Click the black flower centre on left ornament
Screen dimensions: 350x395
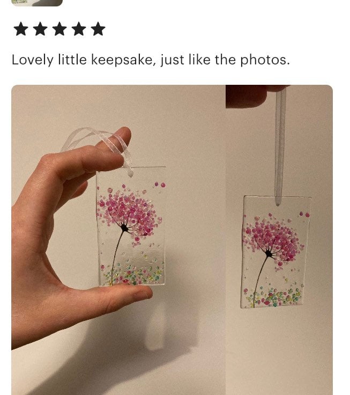[124, 228]
